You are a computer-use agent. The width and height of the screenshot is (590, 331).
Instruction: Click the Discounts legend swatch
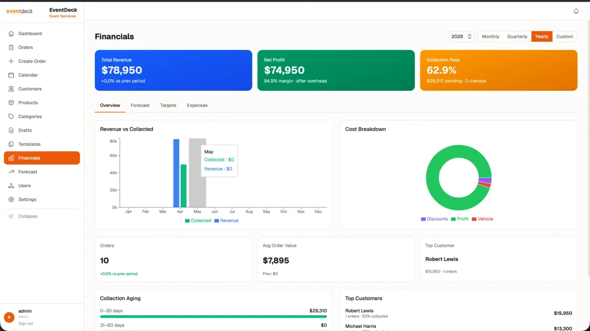[x=423, y=219]
